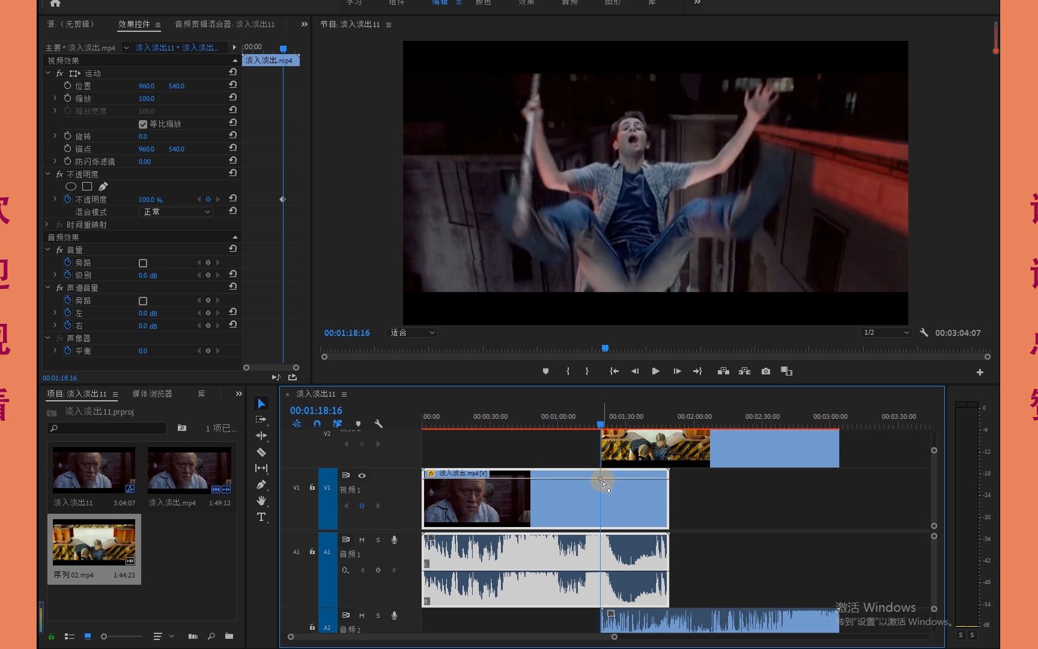Select the Type tool
Image resolution: width=1038 pixels, height=649 pixels.
[261, 517]
